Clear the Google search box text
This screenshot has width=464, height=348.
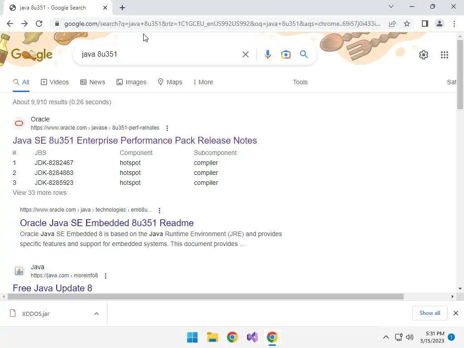245,54
